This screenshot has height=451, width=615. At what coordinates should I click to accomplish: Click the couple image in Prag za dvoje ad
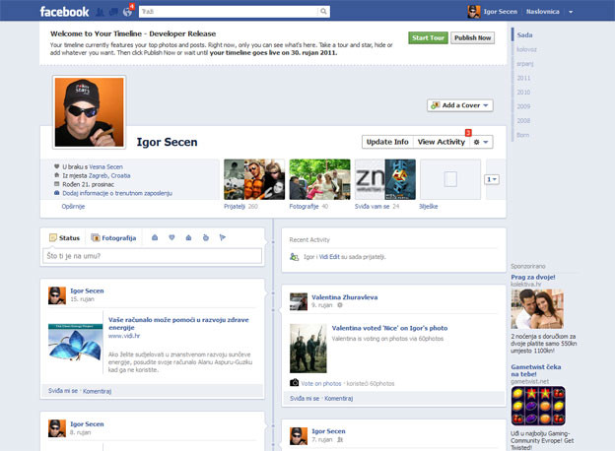tap(537, 309)
